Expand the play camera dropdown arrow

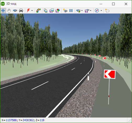click(82, 11)
